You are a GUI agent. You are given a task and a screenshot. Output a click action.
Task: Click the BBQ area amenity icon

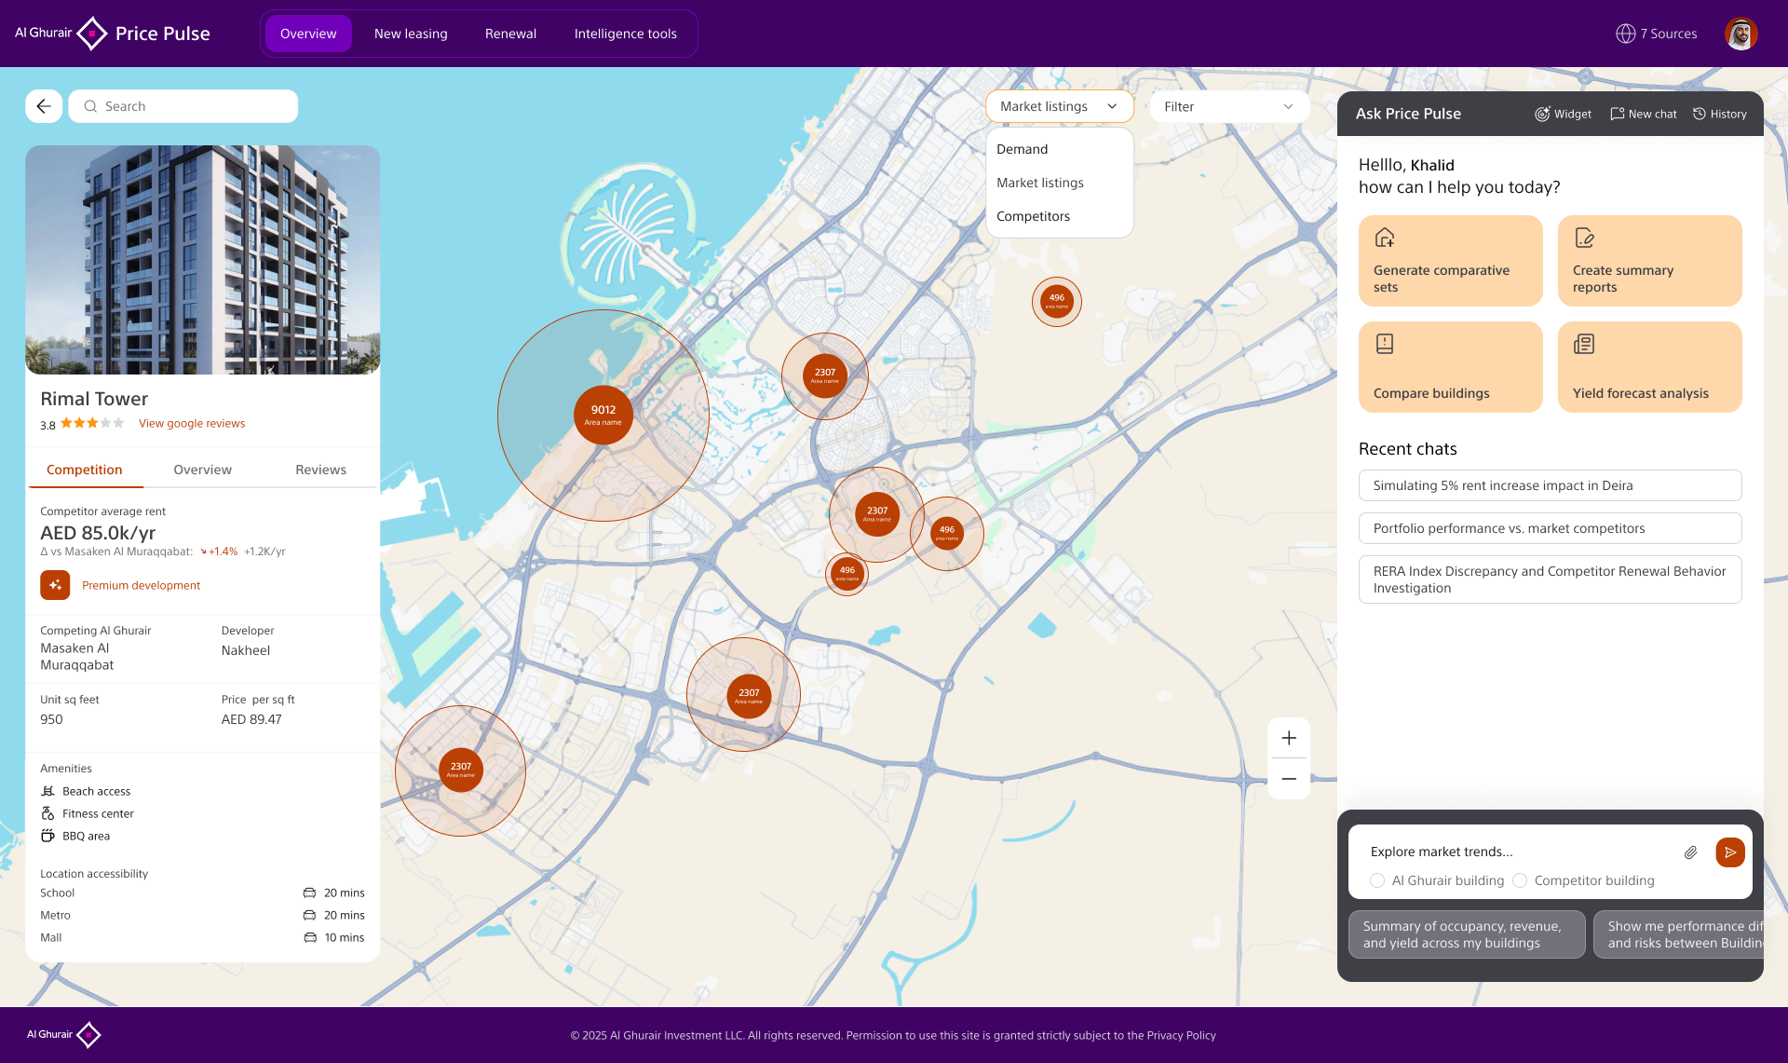coord(48,836)
